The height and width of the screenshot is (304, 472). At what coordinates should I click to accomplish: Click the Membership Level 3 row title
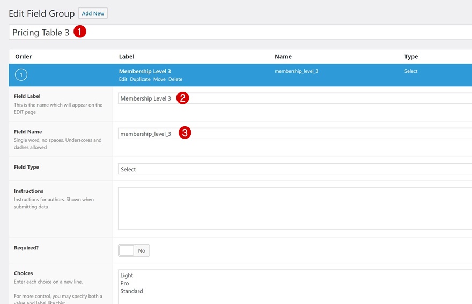point(145,71)
